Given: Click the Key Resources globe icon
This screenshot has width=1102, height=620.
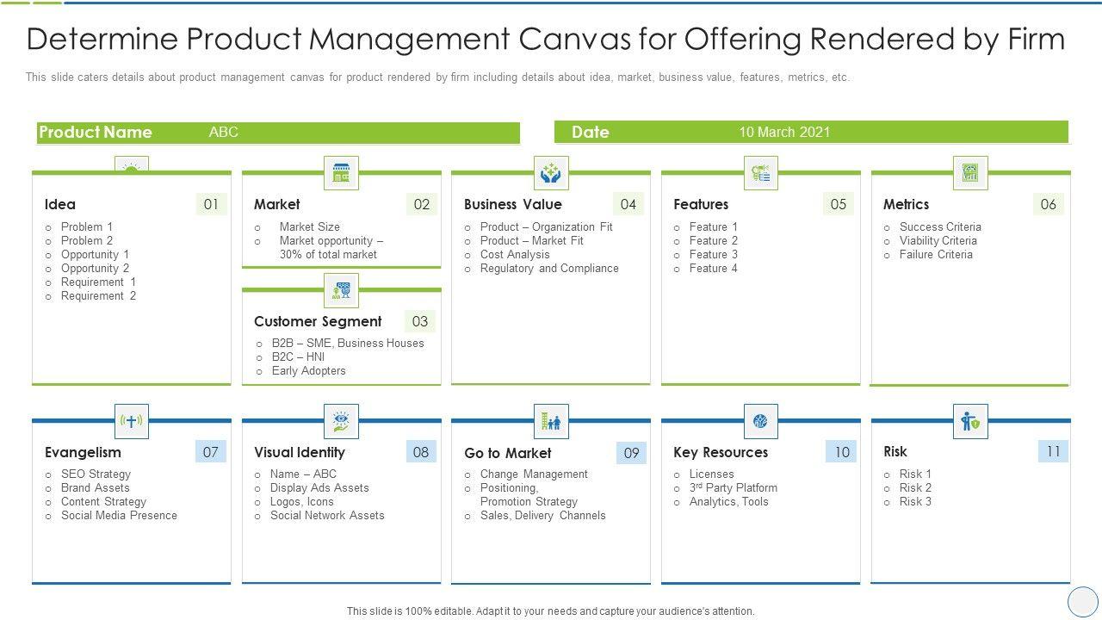Looking at the screenshot, I should (761, 421).
